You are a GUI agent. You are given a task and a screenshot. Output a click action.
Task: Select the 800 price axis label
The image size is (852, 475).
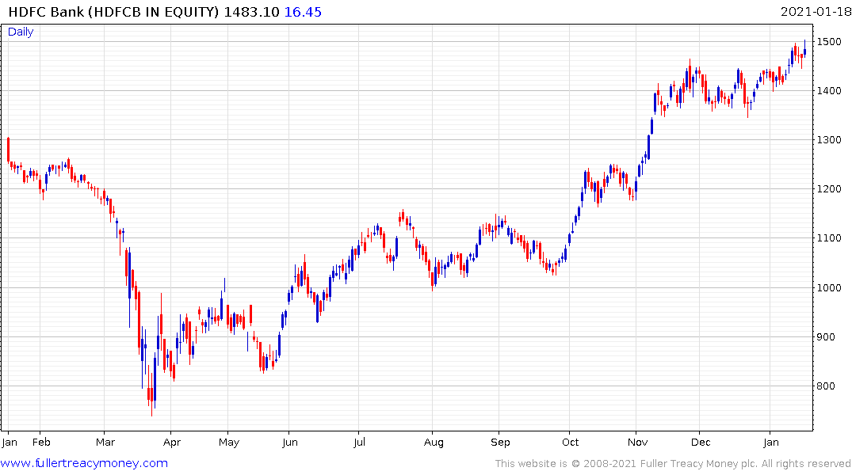click(826, 386)
